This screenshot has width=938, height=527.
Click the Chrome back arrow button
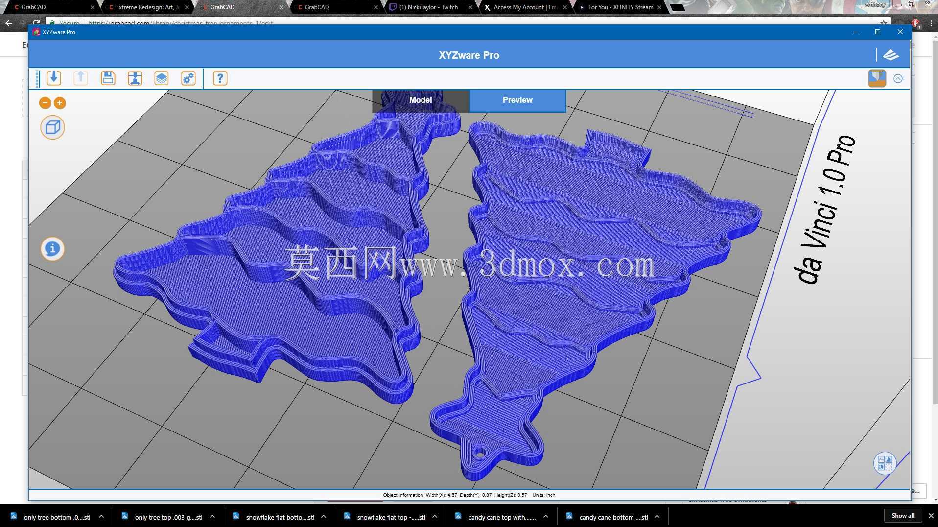pyautogui.click(x=9, y=23)
